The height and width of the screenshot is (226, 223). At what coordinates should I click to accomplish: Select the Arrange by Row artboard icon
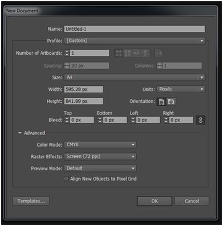tap(137, 53)
